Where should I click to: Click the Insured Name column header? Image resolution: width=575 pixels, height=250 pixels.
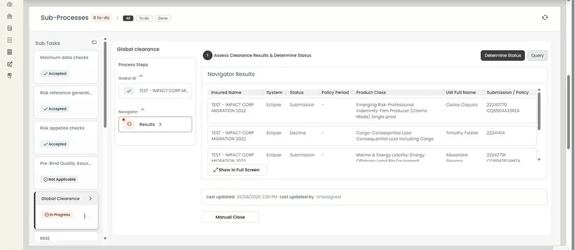coord(226,92)
